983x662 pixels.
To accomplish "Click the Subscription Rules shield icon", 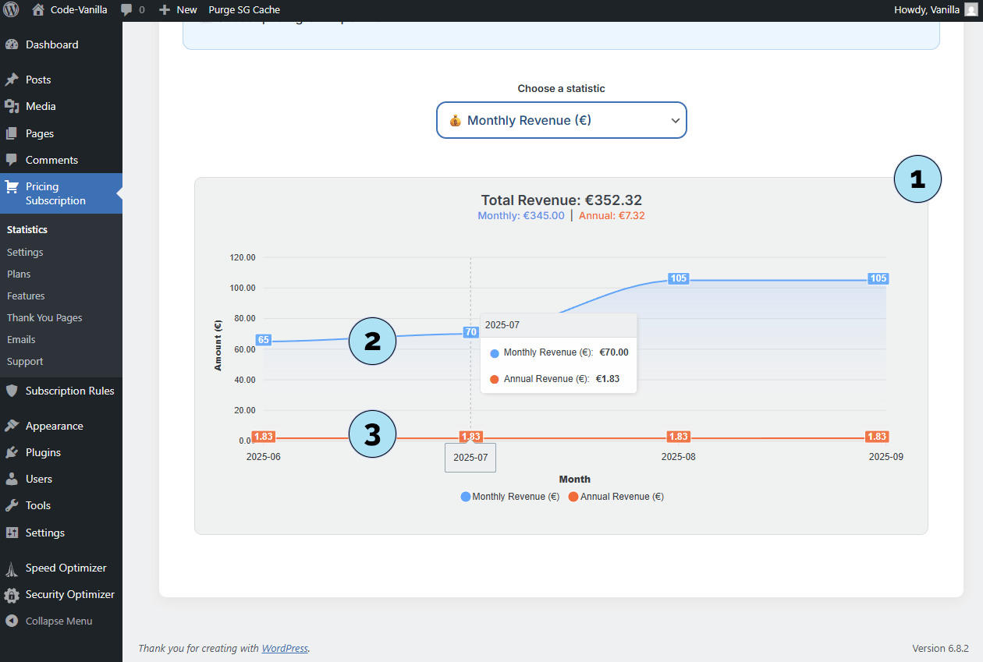I will click(x=12, y=391).
